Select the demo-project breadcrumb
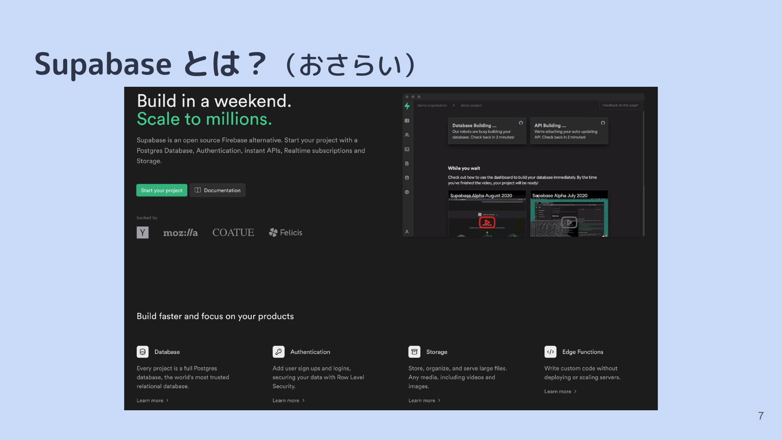The height and width of the screenshot is (440, 782). click(x=471, y=106)
